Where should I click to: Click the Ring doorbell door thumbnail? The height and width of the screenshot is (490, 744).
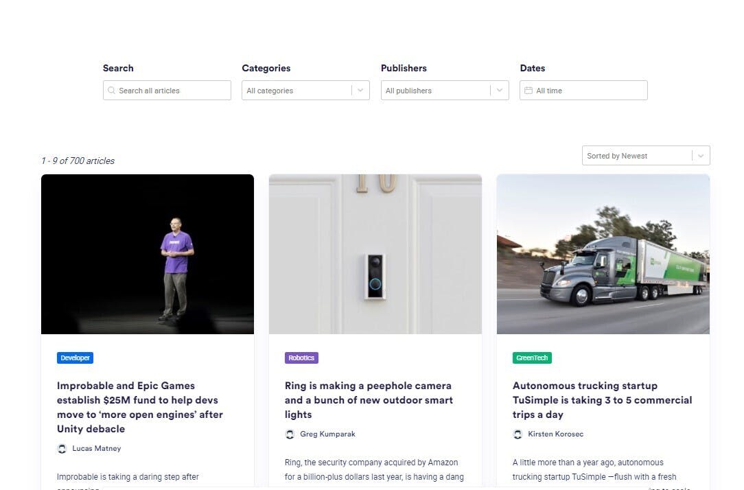(375, 254)
